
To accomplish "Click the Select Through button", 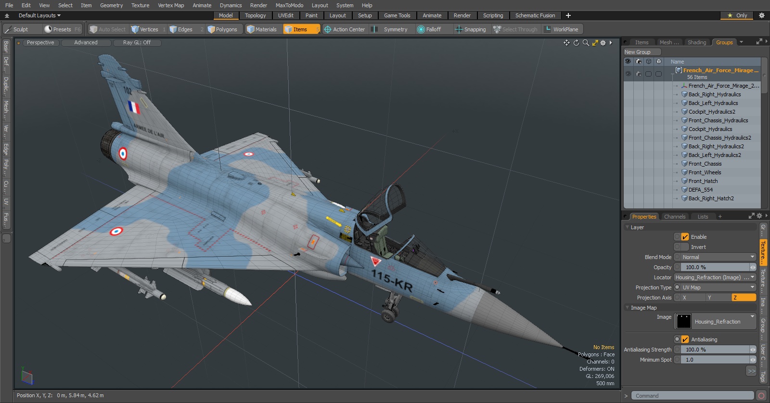I will coord(515,29).
